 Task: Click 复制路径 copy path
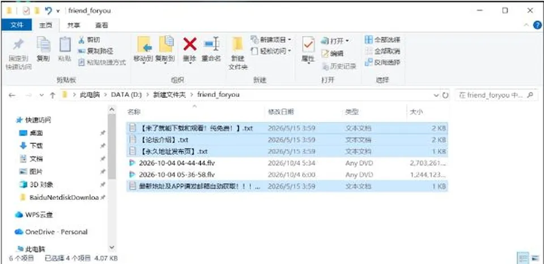pos(96,51)
